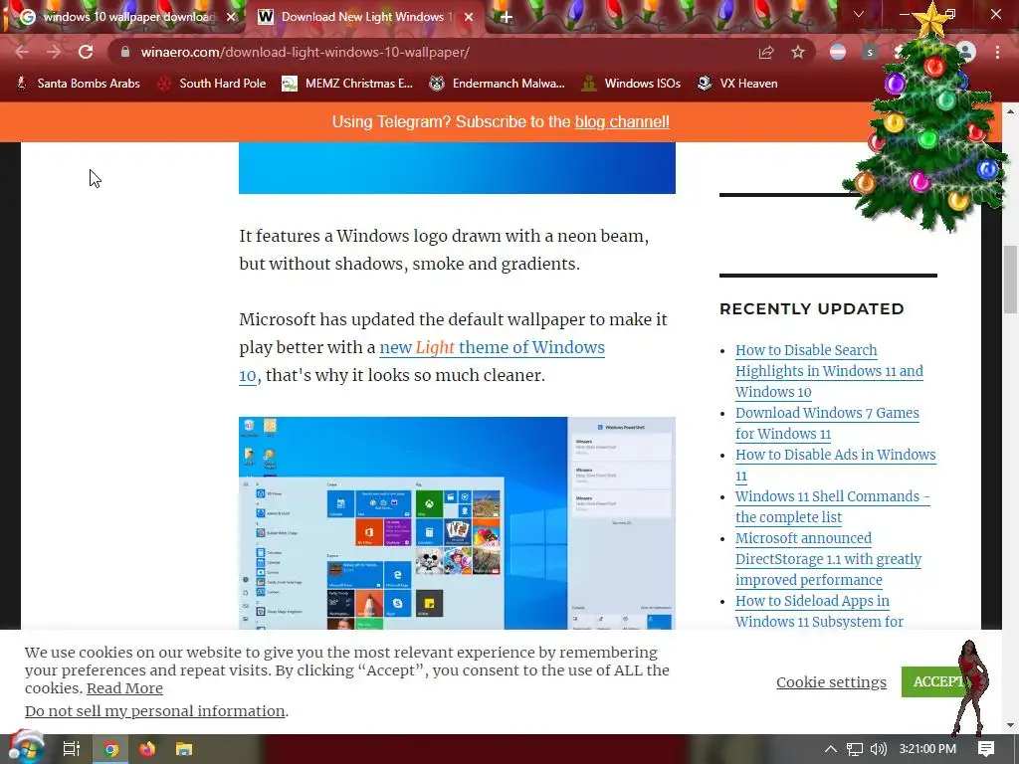The width and height of the screenshot is (1019, 764).
Task: Click the page vertical scrollbar thumb
Action: click(1011, 280)
